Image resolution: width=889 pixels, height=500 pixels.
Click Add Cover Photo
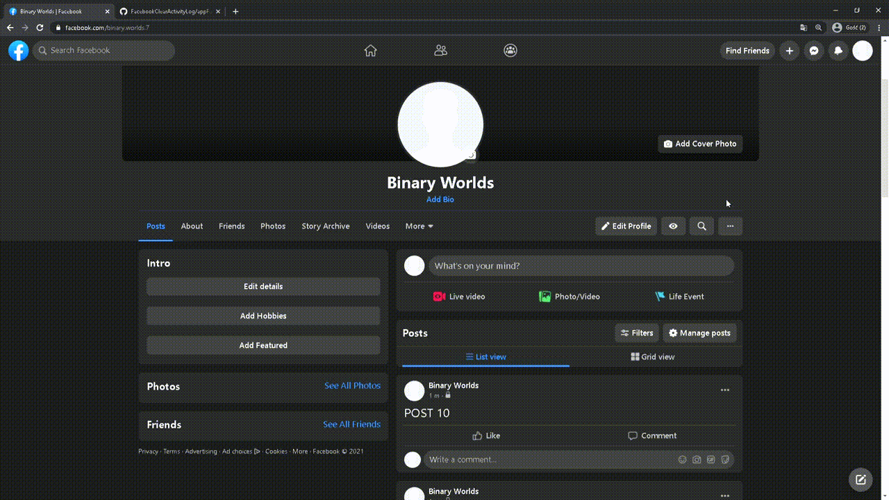point(700,144)
